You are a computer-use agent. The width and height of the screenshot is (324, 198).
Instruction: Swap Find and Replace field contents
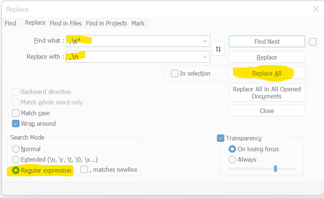pyautogui.click(x=218, y=49)
